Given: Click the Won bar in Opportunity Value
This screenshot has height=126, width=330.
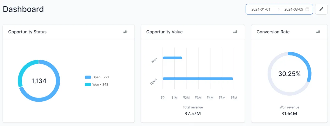Looking at the screenshot, I should tap(172, 58).
